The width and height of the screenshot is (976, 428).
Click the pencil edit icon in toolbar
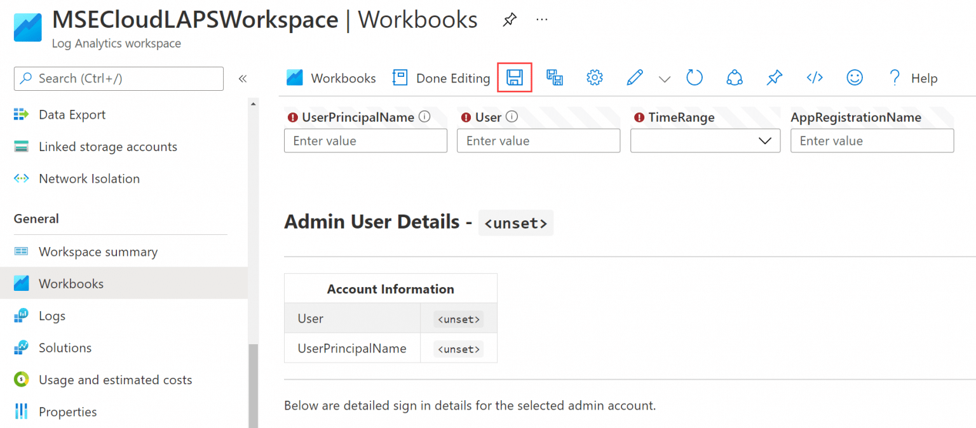tap(634, 77)
